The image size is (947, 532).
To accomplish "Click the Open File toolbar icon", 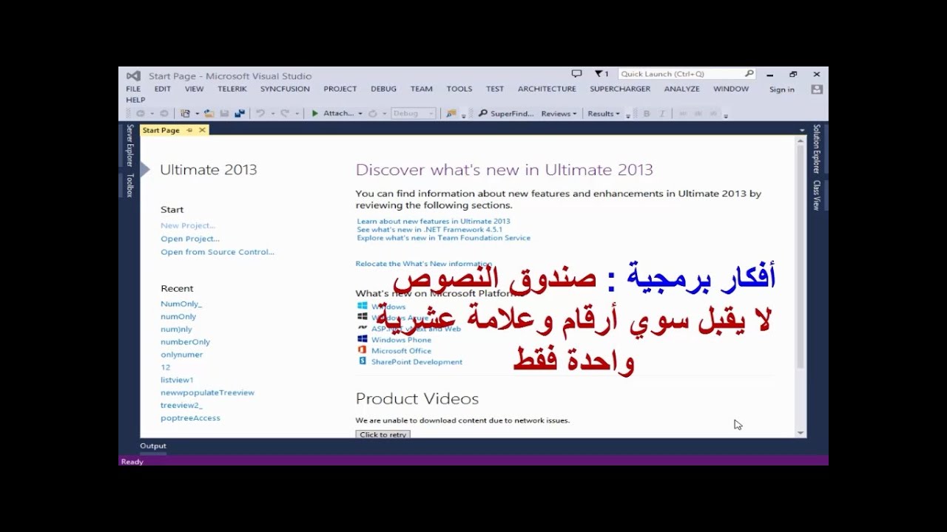I will coord(209,114).
